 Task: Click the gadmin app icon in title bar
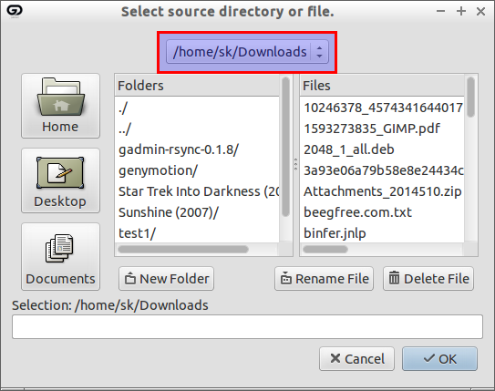pyautogui.click(x=15, y=11)
